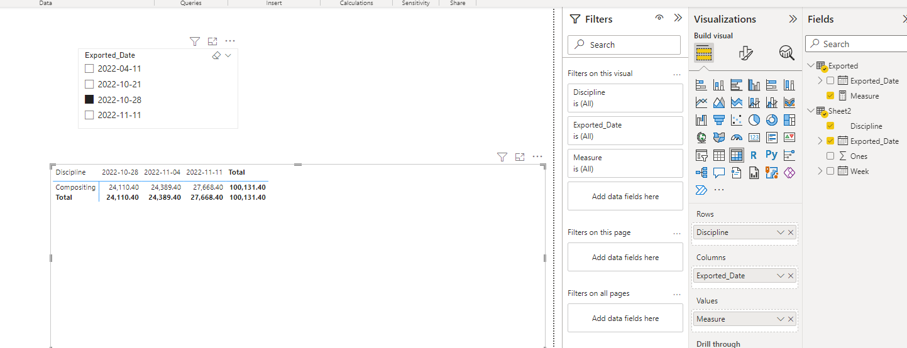Screen dimensions: 907x348
Task: Tick Week field checkbox
Action: tap(830, 171)
